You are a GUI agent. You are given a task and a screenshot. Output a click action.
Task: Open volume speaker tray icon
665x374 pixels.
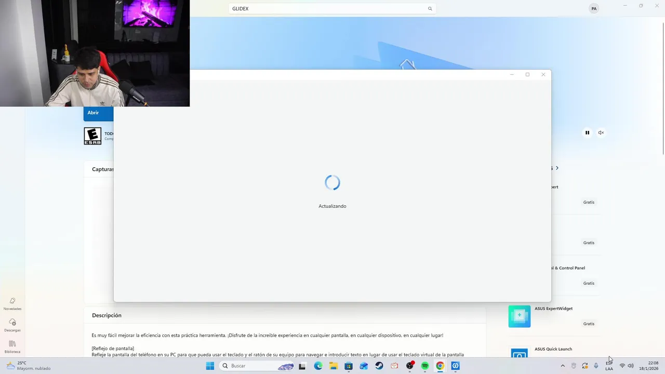pyautogui.click(x=631, y=366)
